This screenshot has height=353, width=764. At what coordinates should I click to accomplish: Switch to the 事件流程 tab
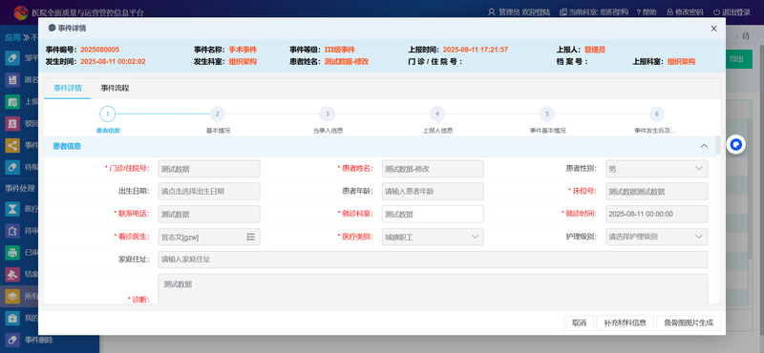click(x=115, y=88)
